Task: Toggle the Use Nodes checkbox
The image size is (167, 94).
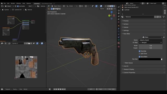Action: pyautogui.click(x=18, y=6)
